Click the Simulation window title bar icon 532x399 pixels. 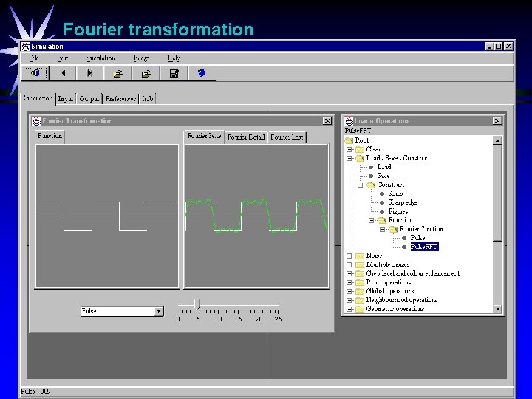[25, 47]
